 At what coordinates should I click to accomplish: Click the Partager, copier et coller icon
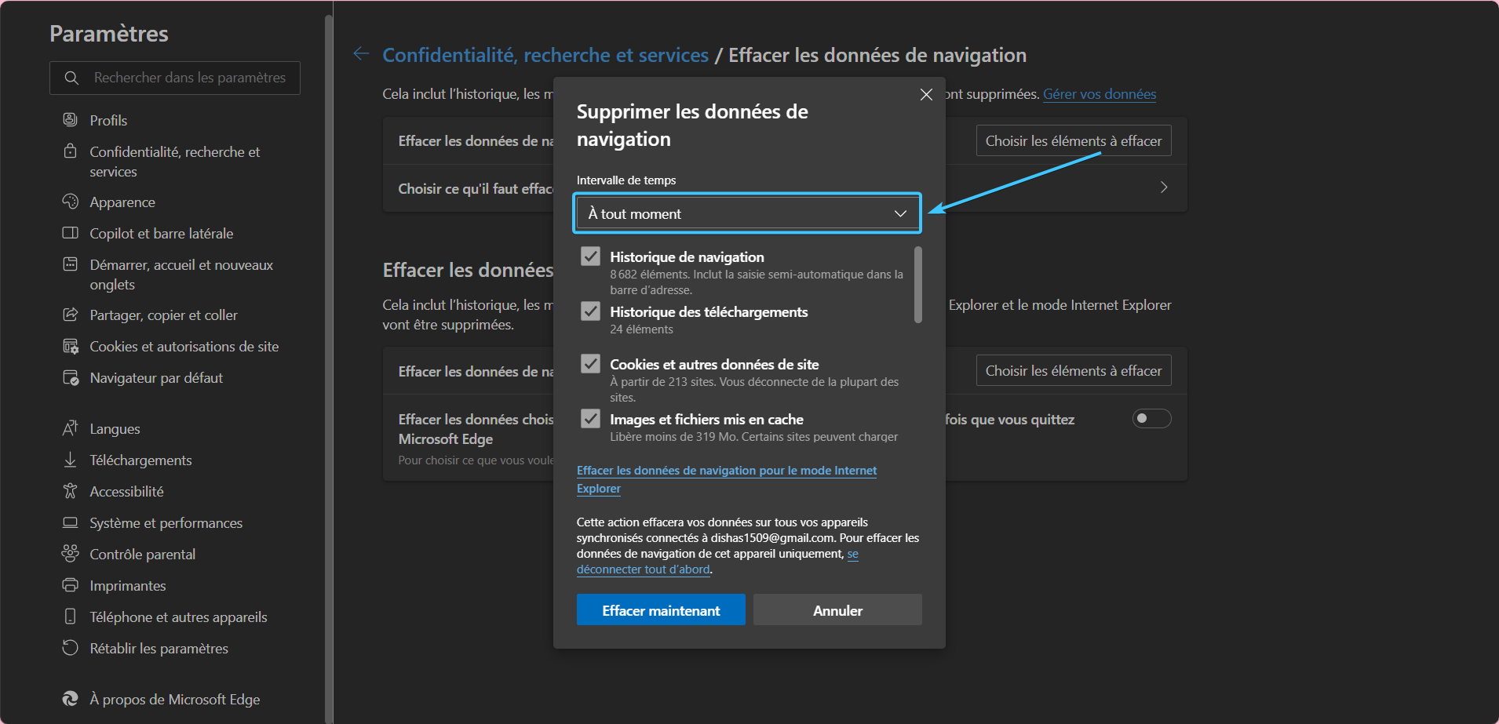pos(70,315)
